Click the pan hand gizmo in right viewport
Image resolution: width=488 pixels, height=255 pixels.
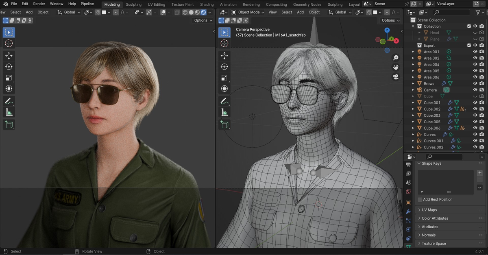coord(395,67)
